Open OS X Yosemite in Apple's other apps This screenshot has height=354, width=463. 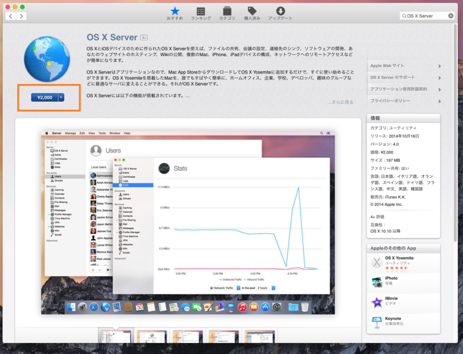pyautogui.click(x=399, y=258)
